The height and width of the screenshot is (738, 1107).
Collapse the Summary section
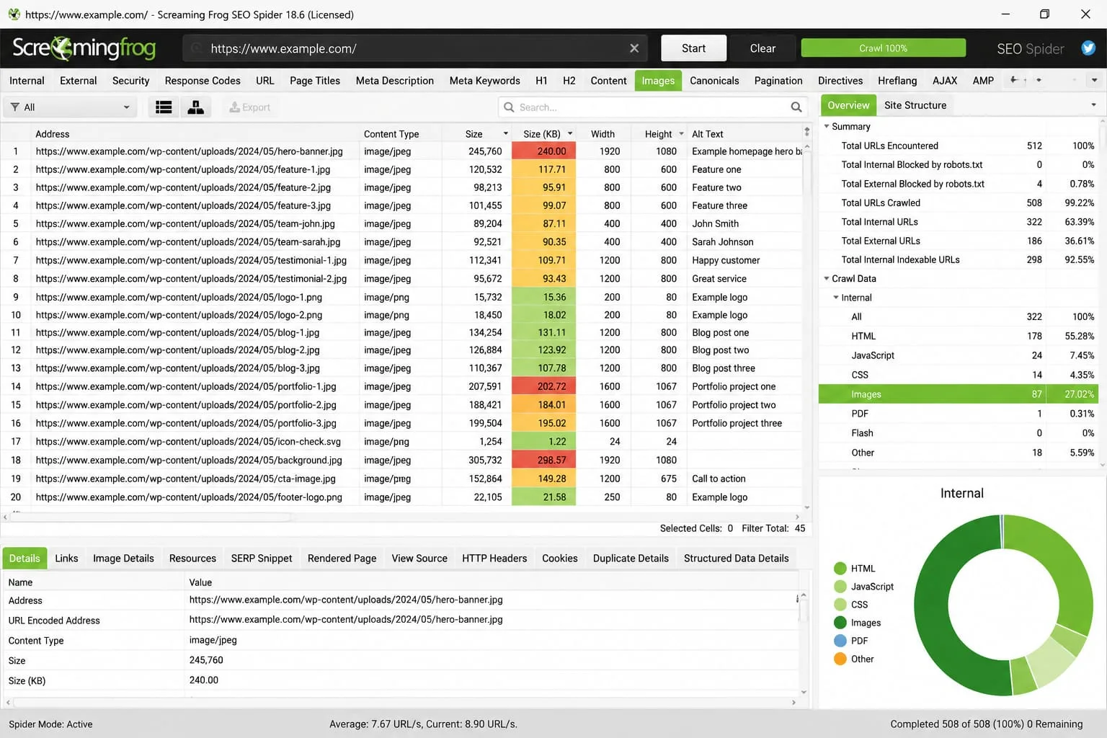pos(826,126)
